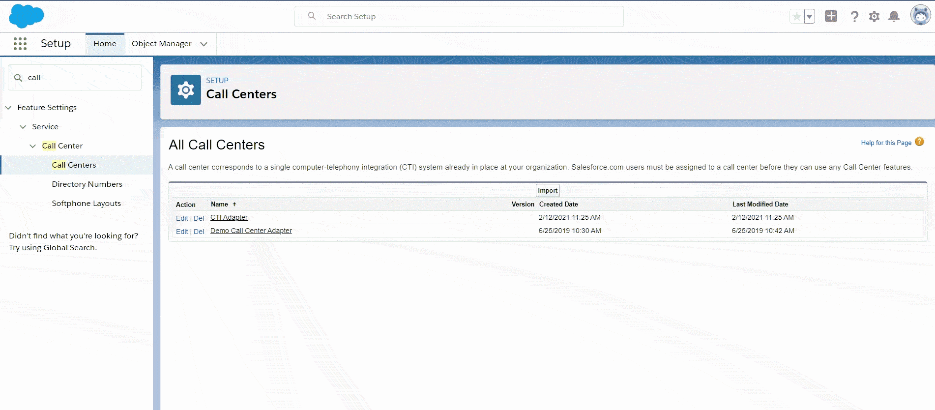This screenshot has width=935, height=410.
Task: Open the global actions plus icon
Action: (x=831, y=16)
